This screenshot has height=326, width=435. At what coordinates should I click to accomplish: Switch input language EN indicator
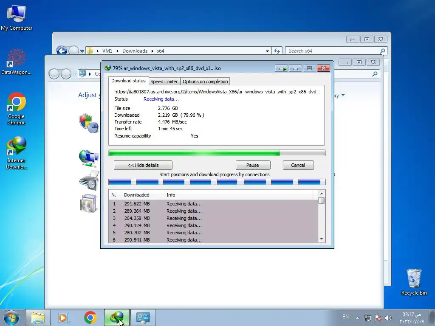tap(345, 317)
